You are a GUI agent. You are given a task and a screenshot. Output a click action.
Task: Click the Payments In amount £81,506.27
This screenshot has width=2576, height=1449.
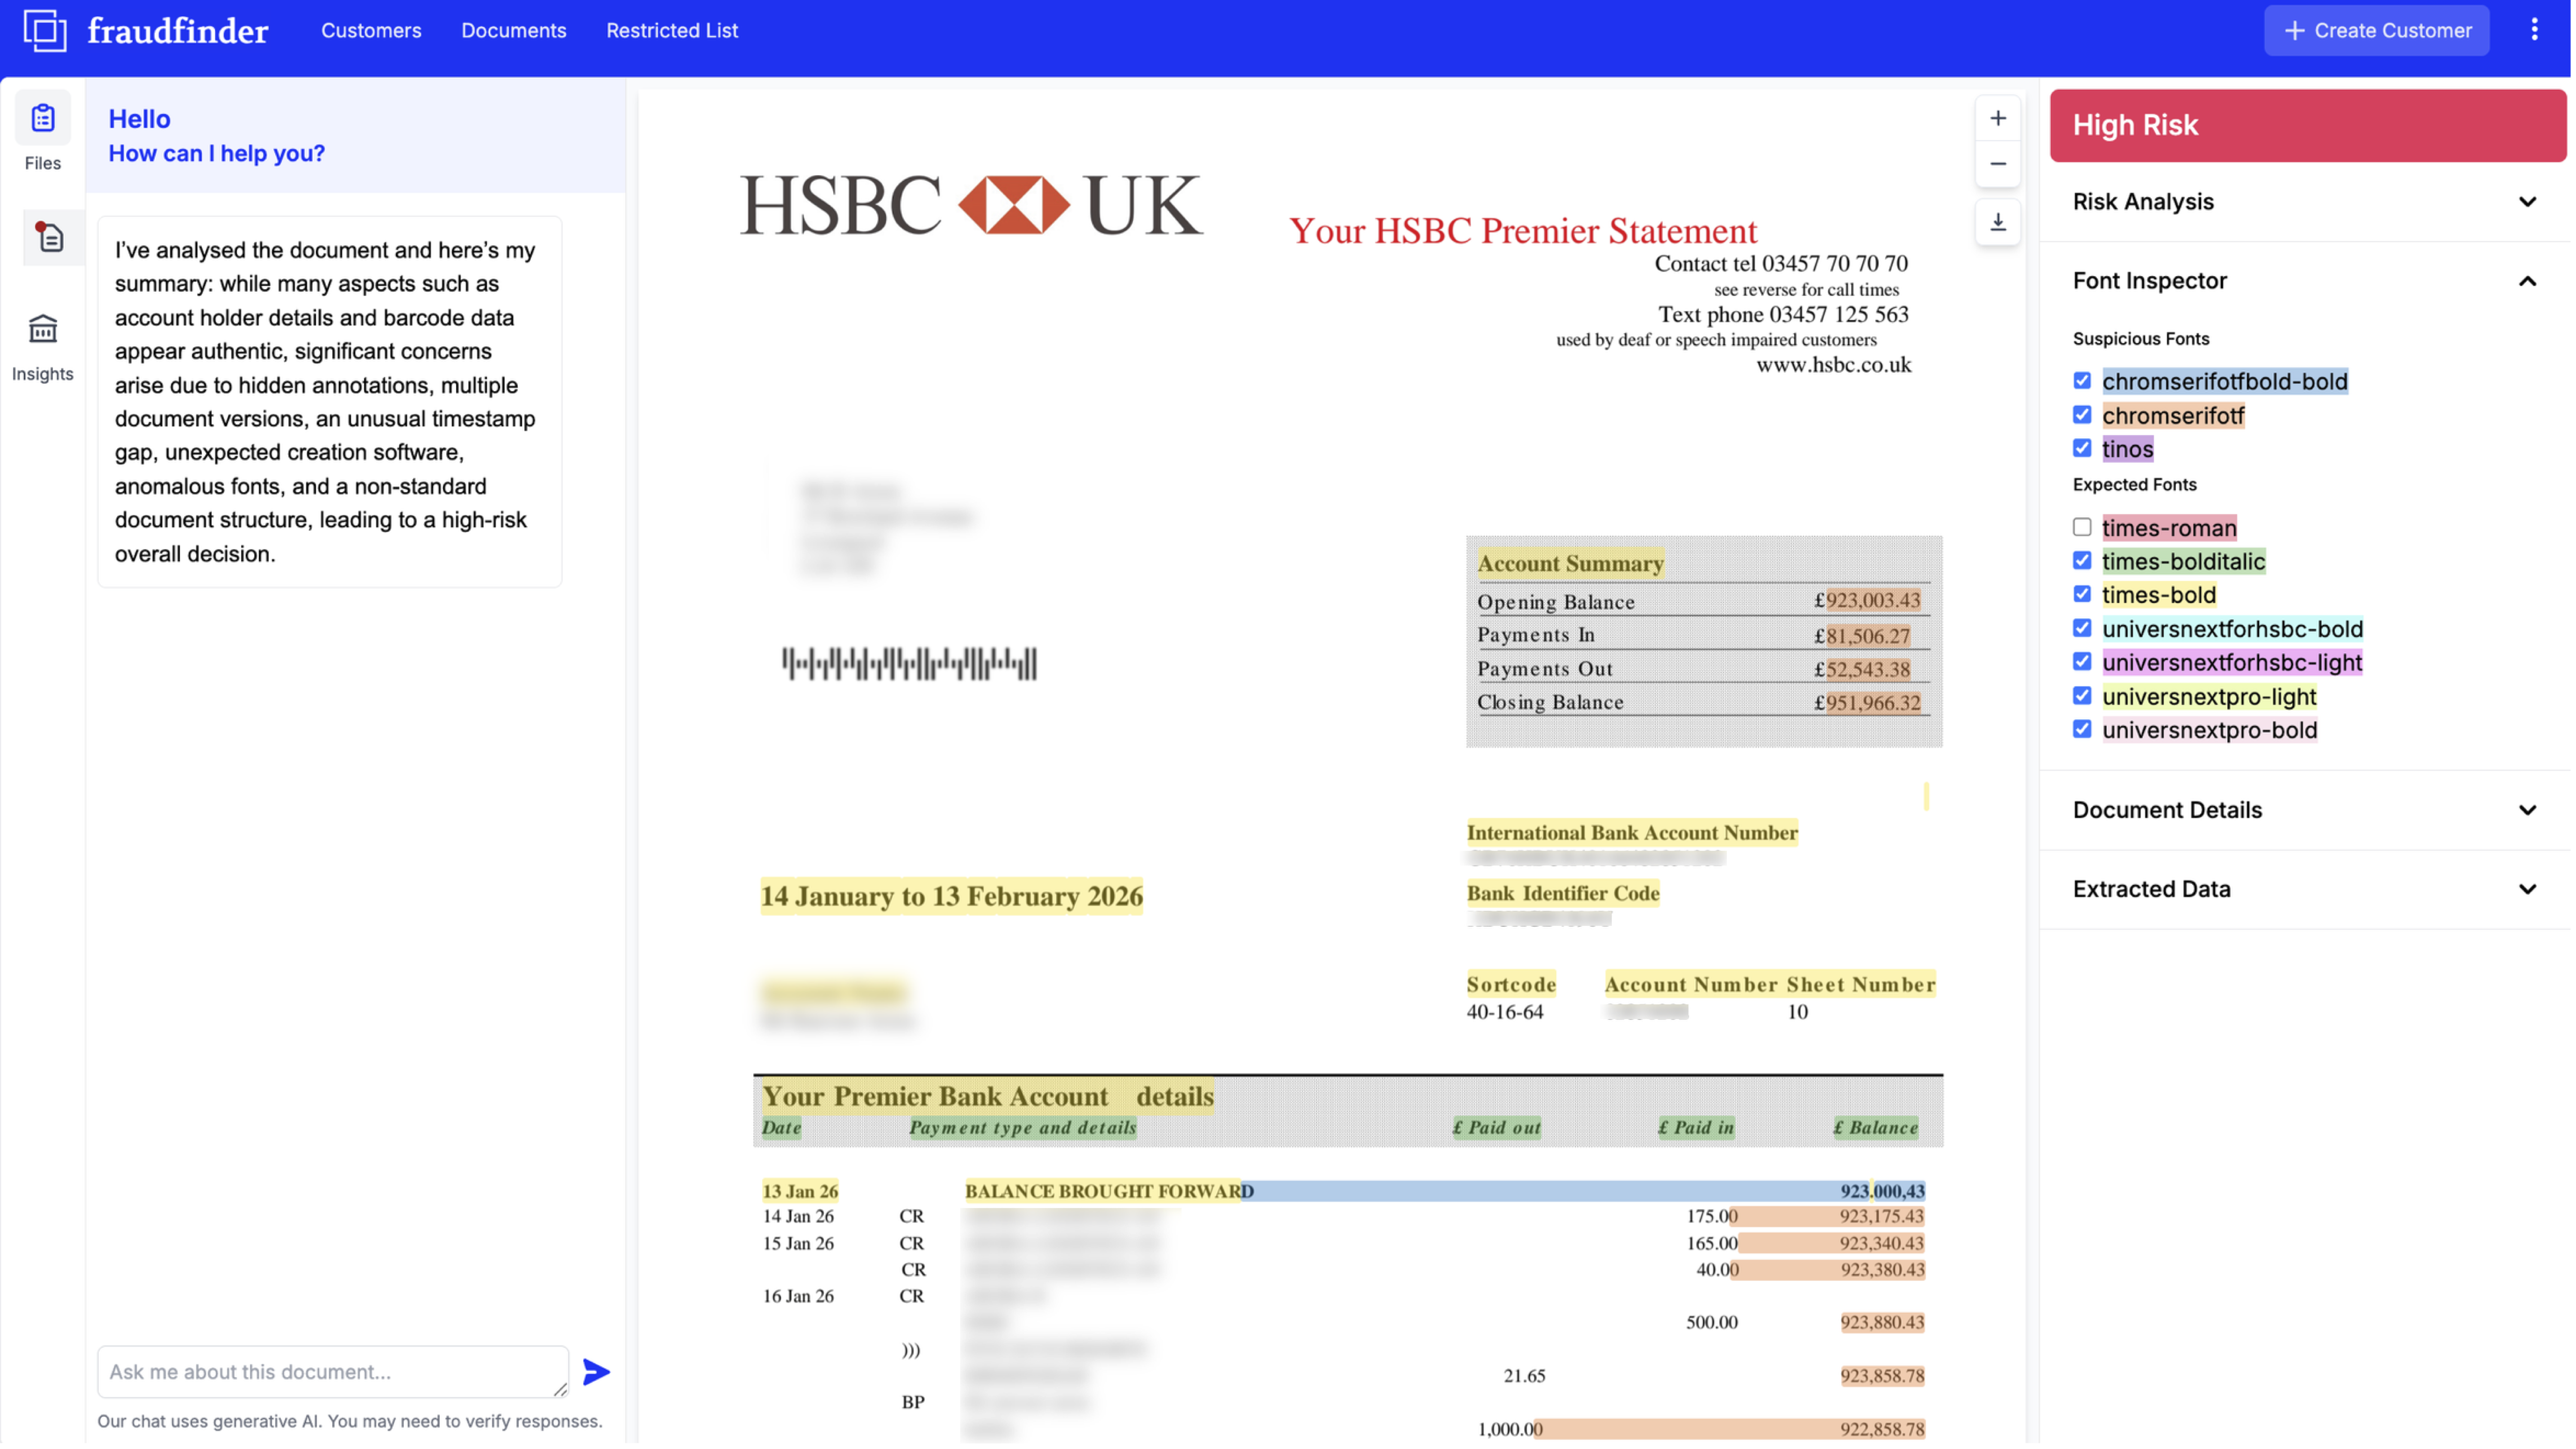tap(1862, 635)
